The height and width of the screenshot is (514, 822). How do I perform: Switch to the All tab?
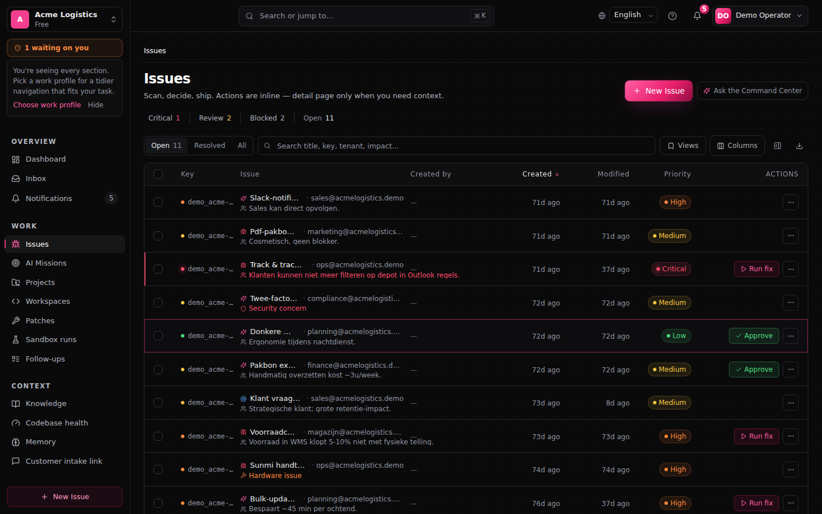pyautogui.click(x=242, y=146)
